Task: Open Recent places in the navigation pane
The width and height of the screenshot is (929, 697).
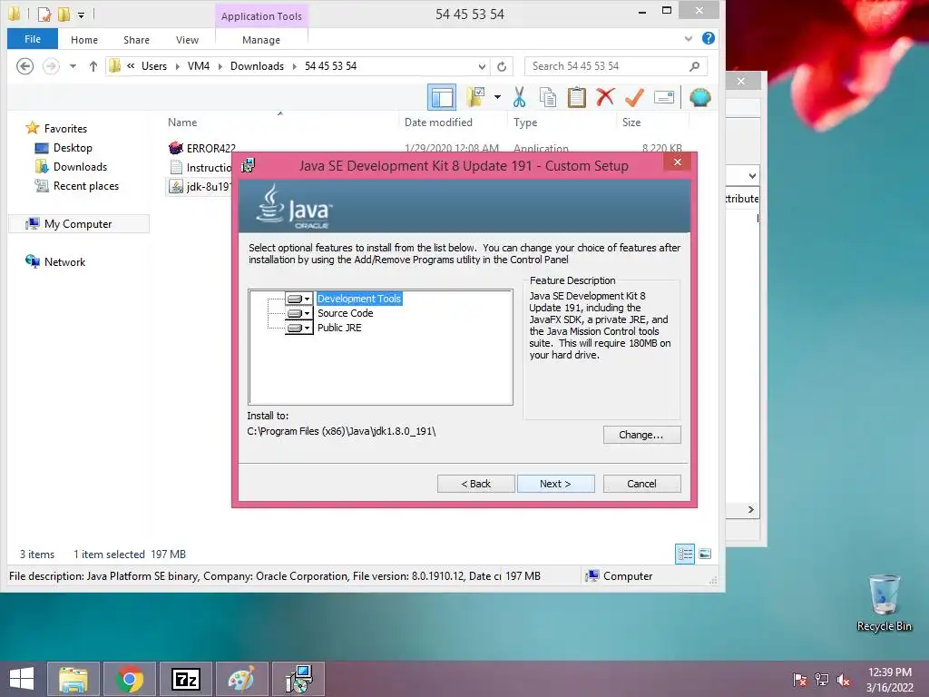Action: point(86,185)
